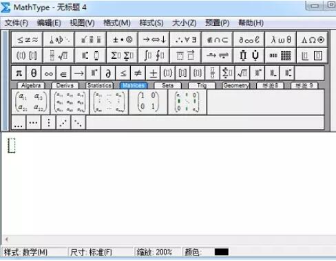Open the 样式(S) menu
Image resolution: width=336 pixels, height=261 pixels.
[151, 23]
